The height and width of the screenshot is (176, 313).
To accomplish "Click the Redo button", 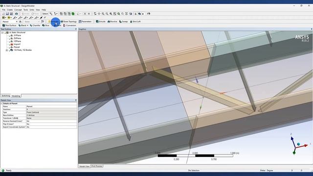I will (x=35, y=14).
